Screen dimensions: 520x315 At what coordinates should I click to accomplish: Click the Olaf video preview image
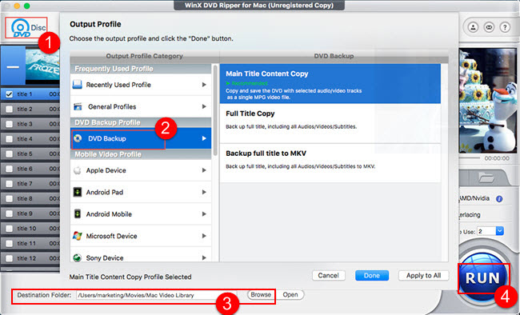(x=488, y=101)
